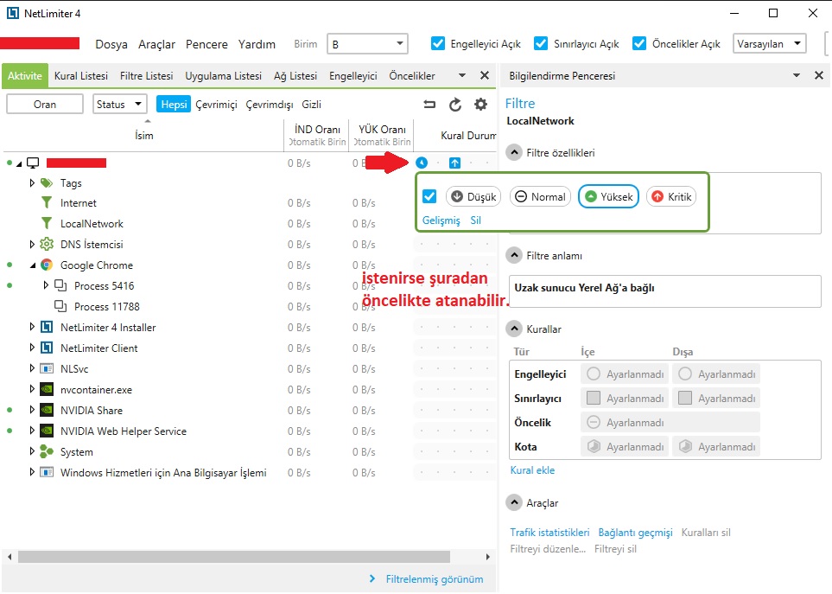
Task: Collapse the Filtre özellikleri section
Action: pos(514,153)
